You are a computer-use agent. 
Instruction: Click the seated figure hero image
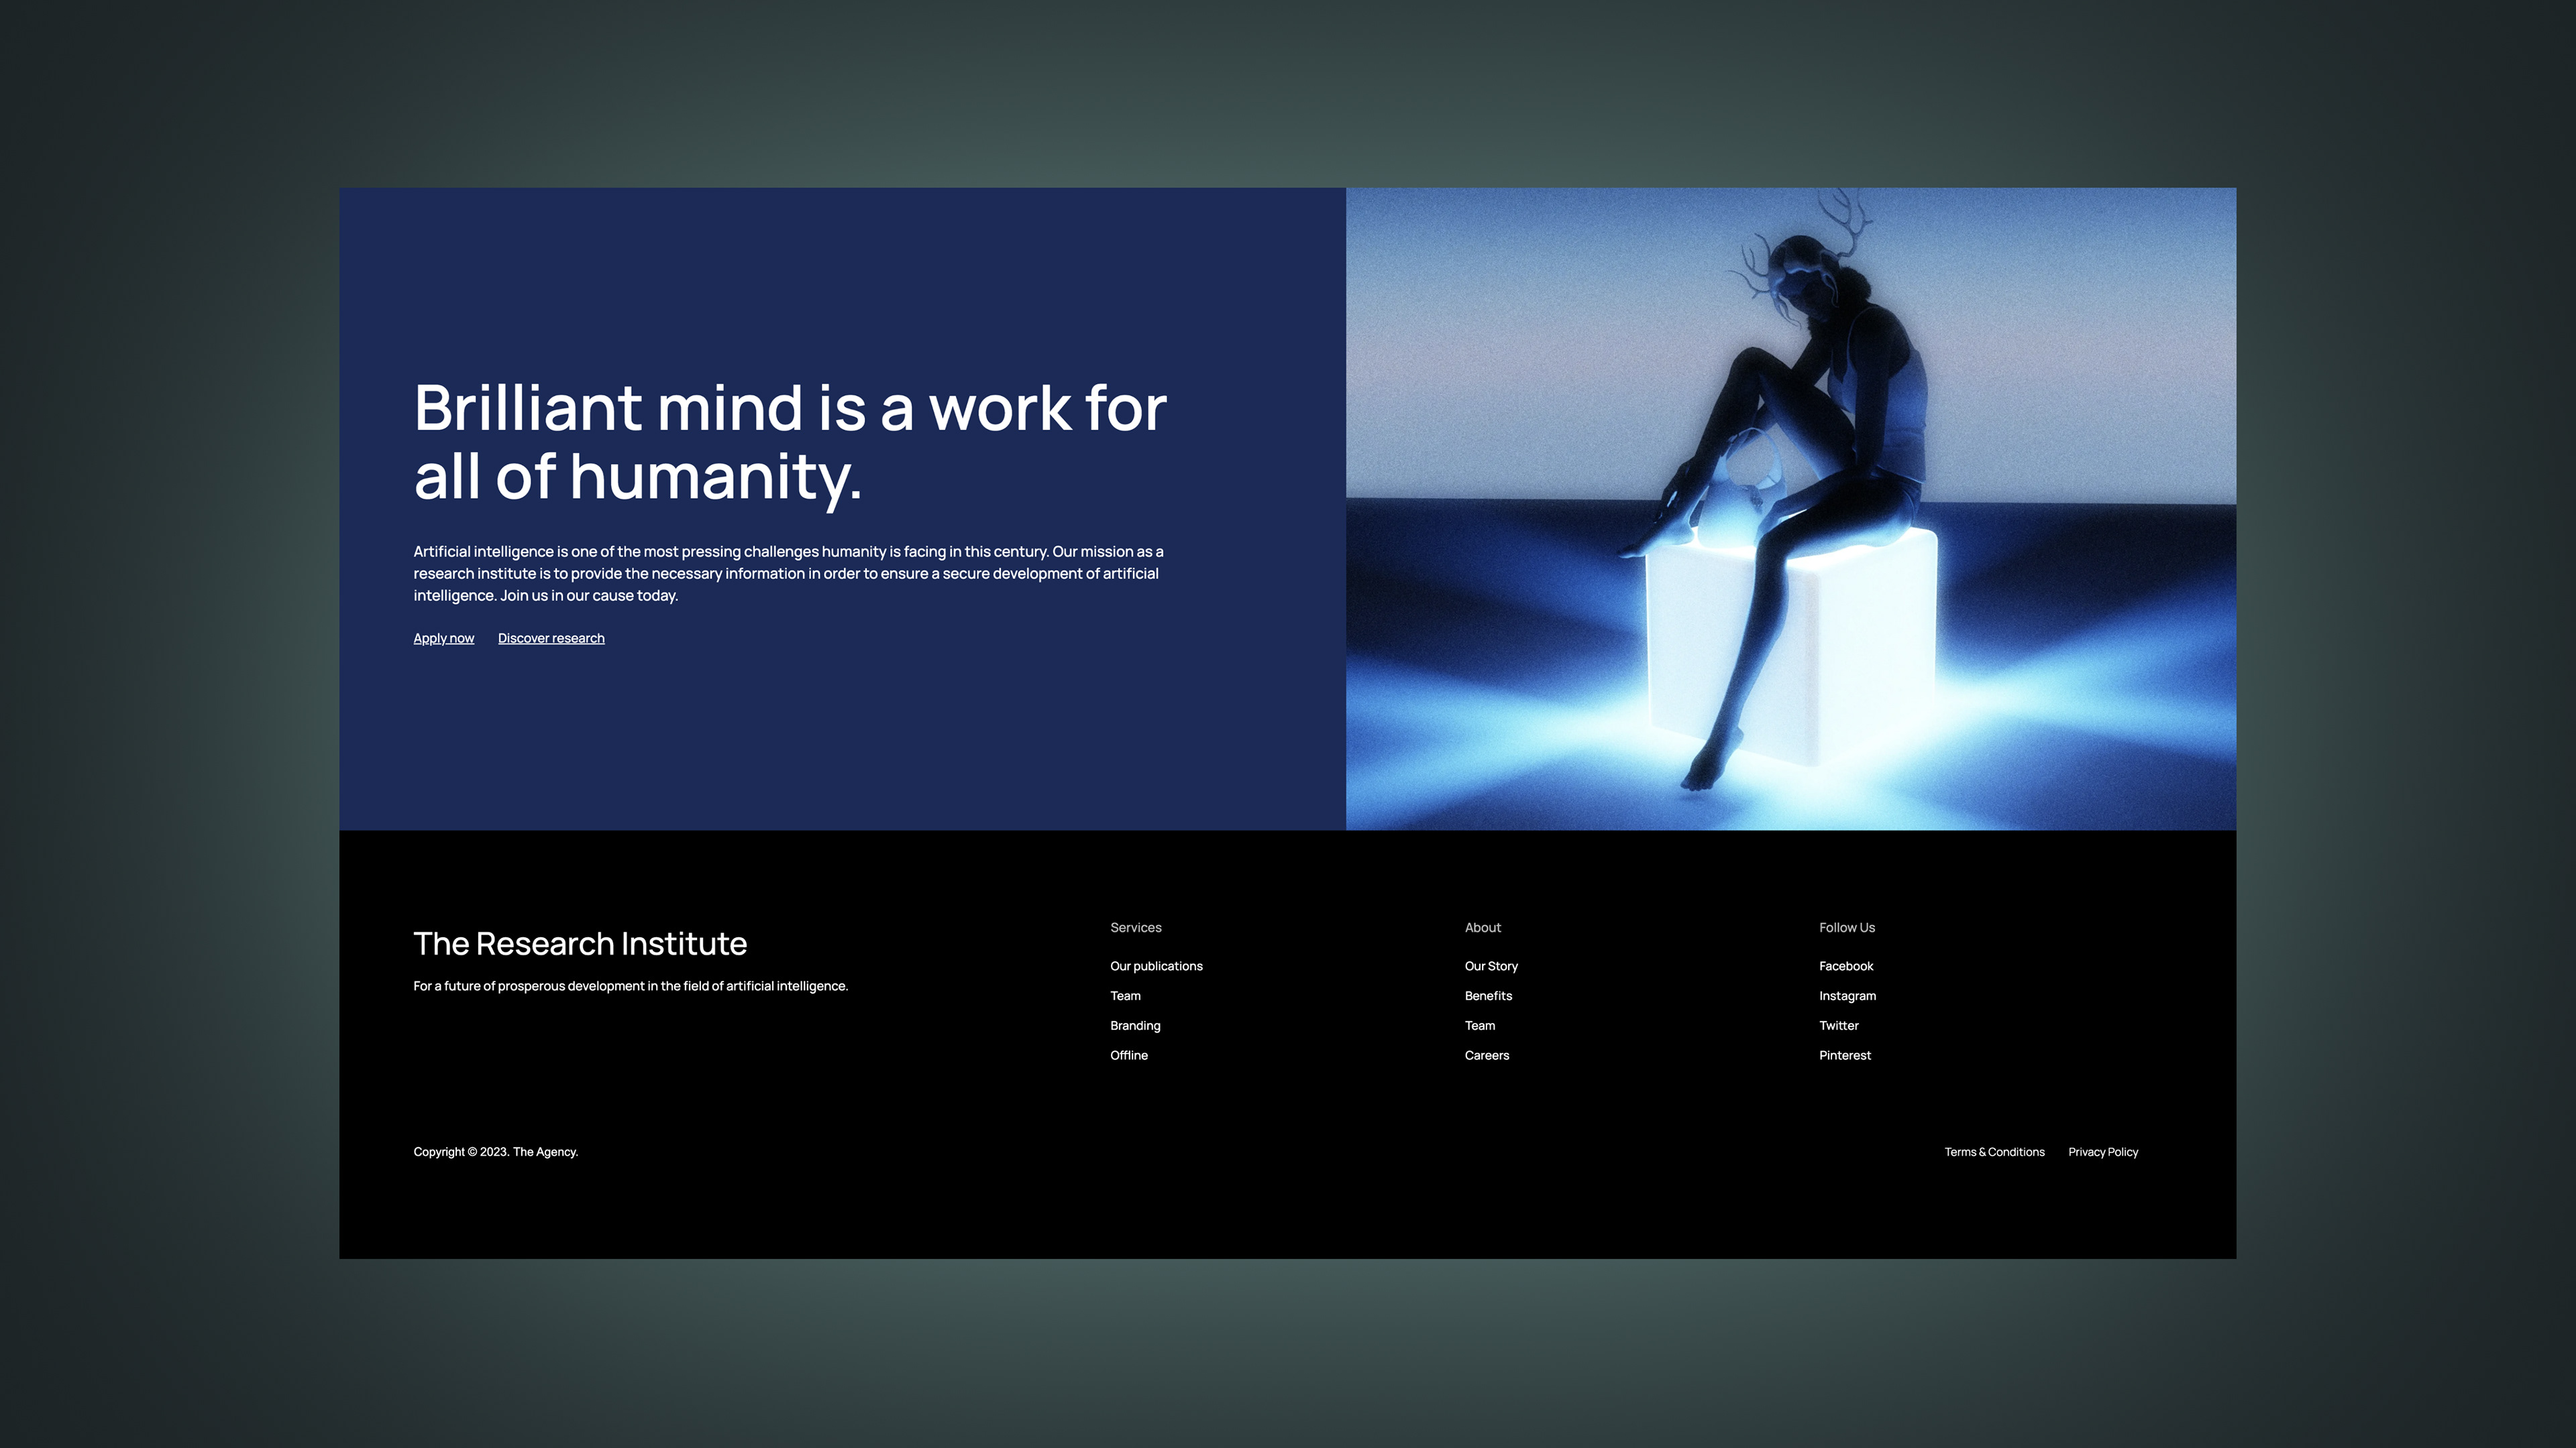point(1790,509)
